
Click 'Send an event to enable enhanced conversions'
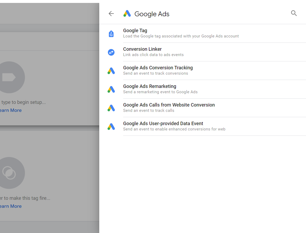174,129
